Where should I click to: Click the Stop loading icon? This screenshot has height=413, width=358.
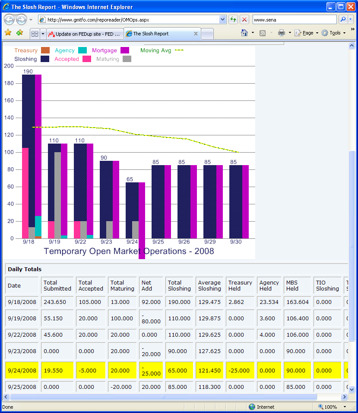[x=244, y=19]
